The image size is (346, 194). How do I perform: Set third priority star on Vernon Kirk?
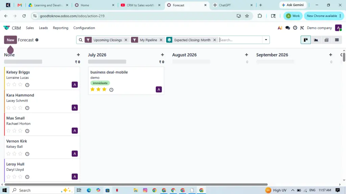click(x=20, y=154)
